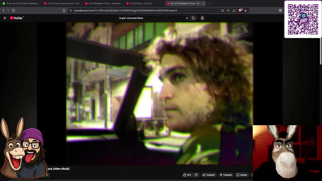Screen dimensions: 322x181
Task: Select the active Bandalos Chinos playing tab
Action: 186,4
